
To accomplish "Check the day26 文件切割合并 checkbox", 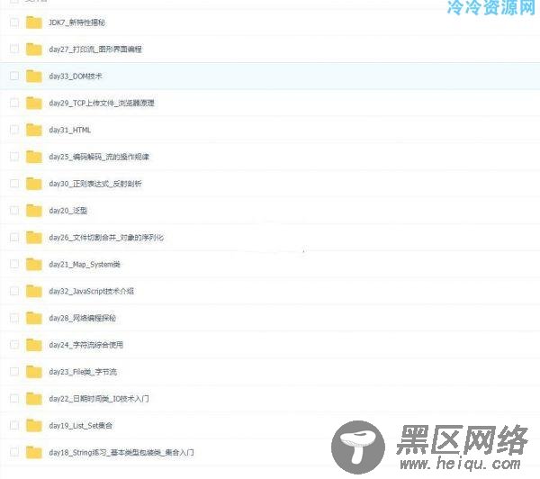I will tap(14, 237).
